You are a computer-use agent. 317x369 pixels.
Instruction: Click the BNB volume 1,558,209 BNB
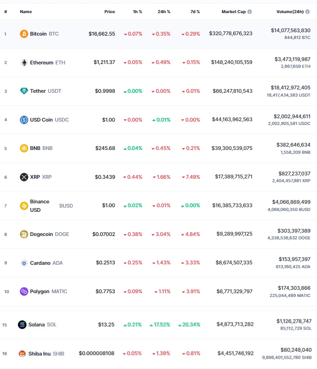tap(295, 152)
